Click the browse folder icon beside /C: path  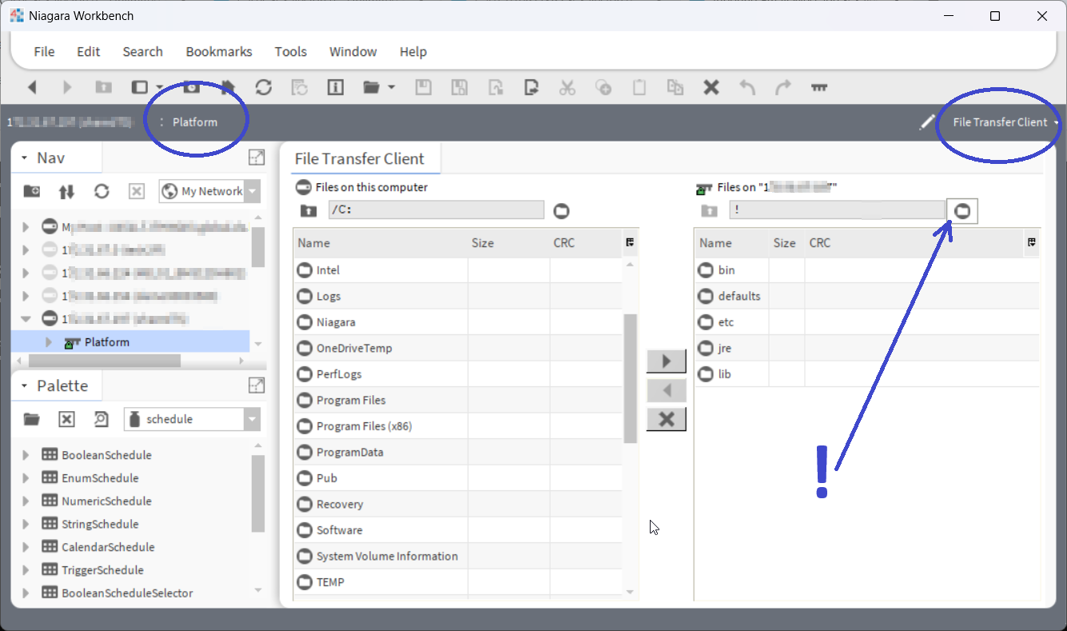pyautogui.click(x=562, y=211)
